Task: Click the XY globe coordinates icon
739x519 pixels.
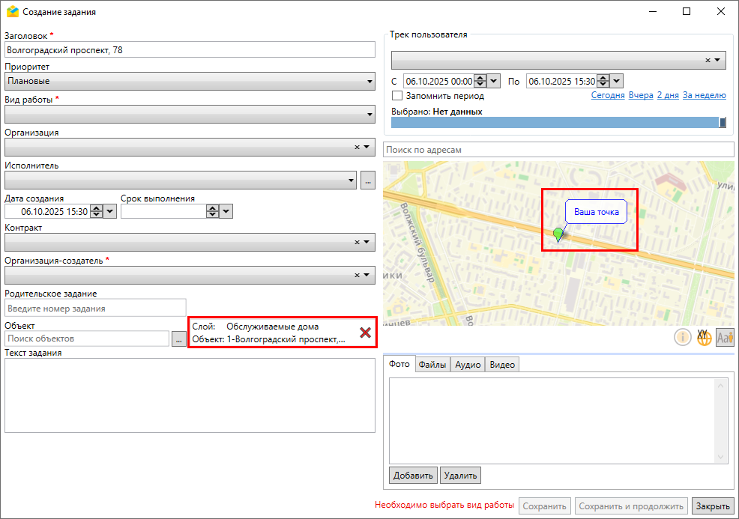Action: pos(704,338)
